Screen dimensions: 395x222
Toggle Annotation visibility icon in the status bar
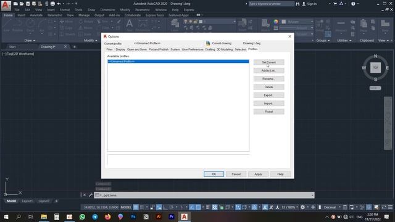click(x=265, y=207)
